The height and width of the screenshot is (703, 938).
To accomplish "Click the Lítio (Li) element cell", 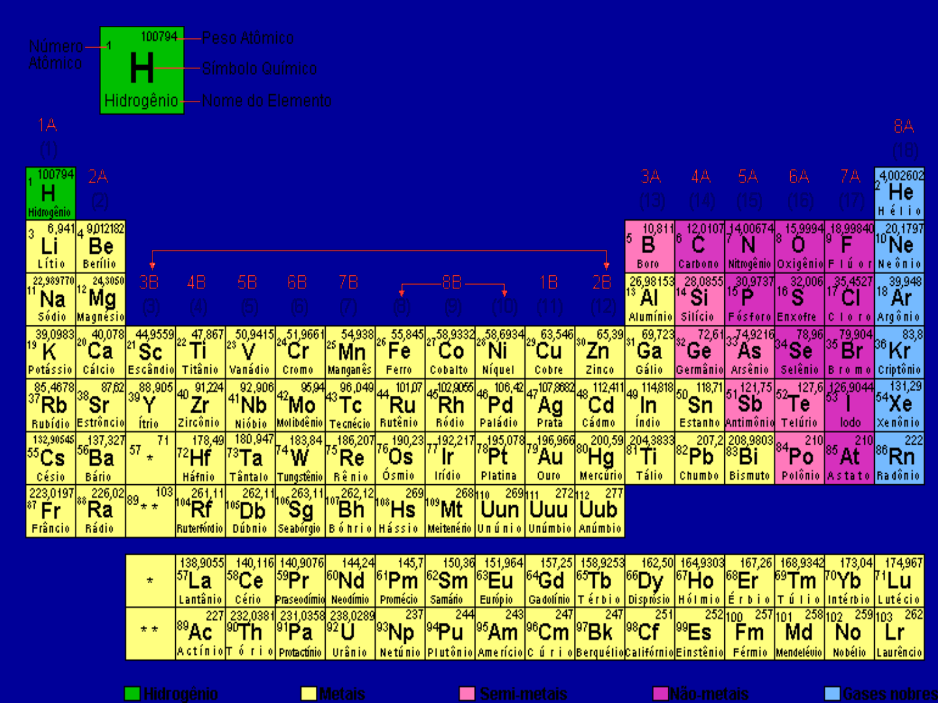I will pyautogui.click(x=51, y=246).
